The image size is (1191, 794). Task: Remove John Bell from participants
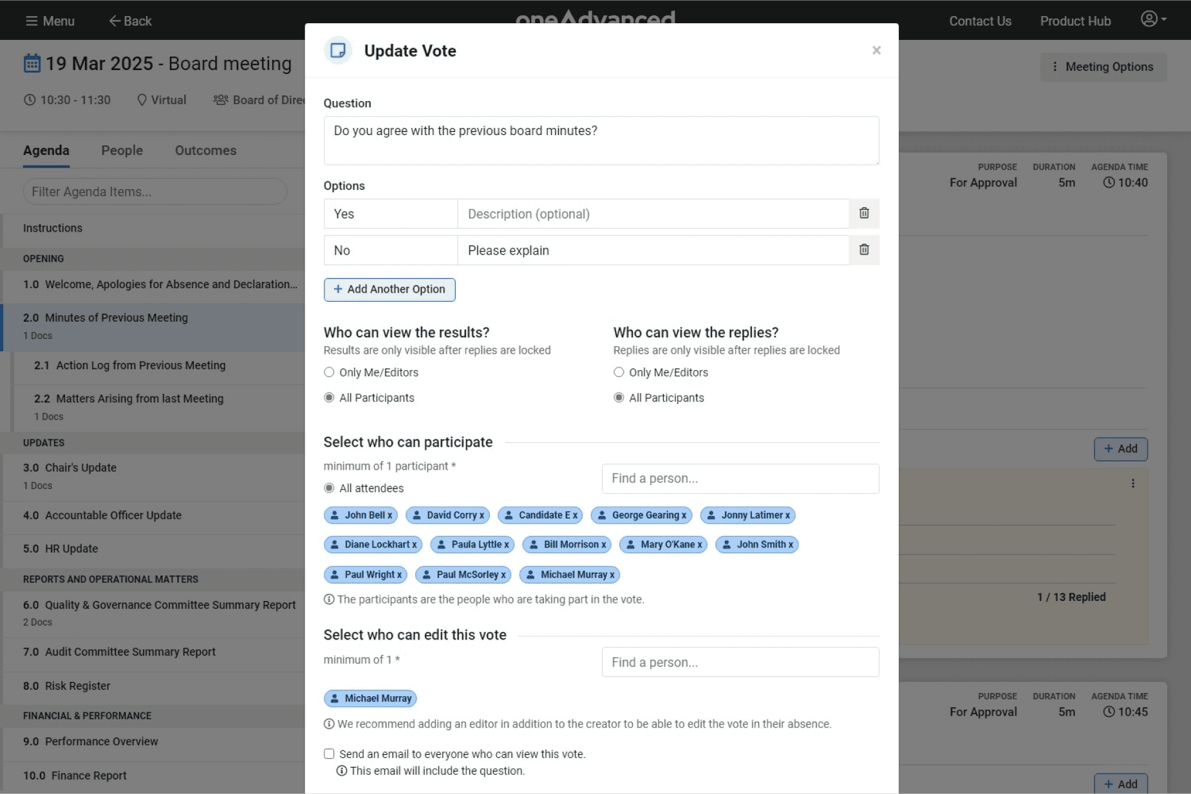coord(389,515)
